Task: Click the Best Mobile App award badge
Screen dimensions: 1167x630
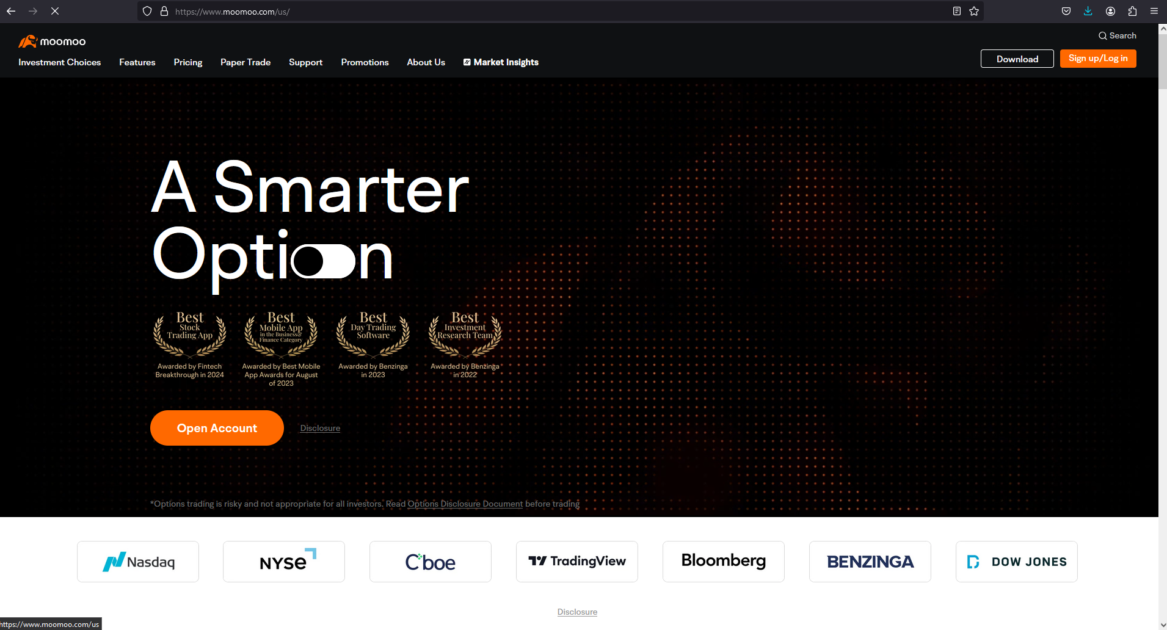Action: tap(281, 349)
